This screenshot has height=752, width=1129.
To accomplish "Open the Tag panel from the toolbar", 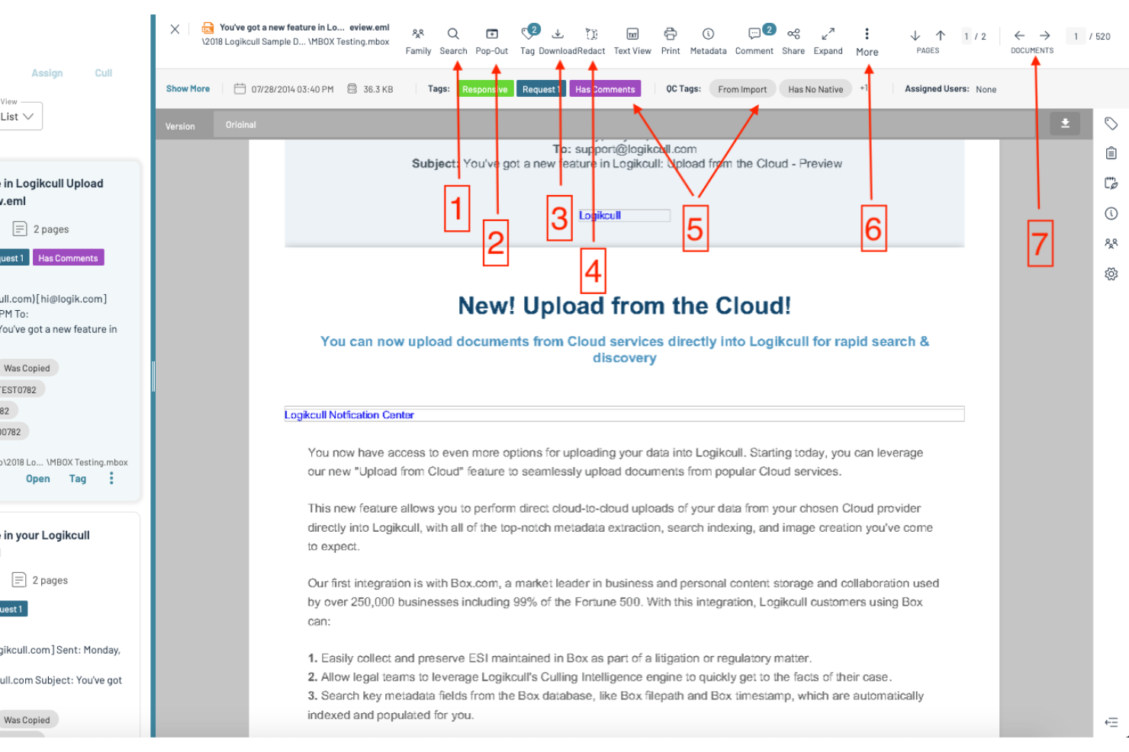I will click(528, 41).
